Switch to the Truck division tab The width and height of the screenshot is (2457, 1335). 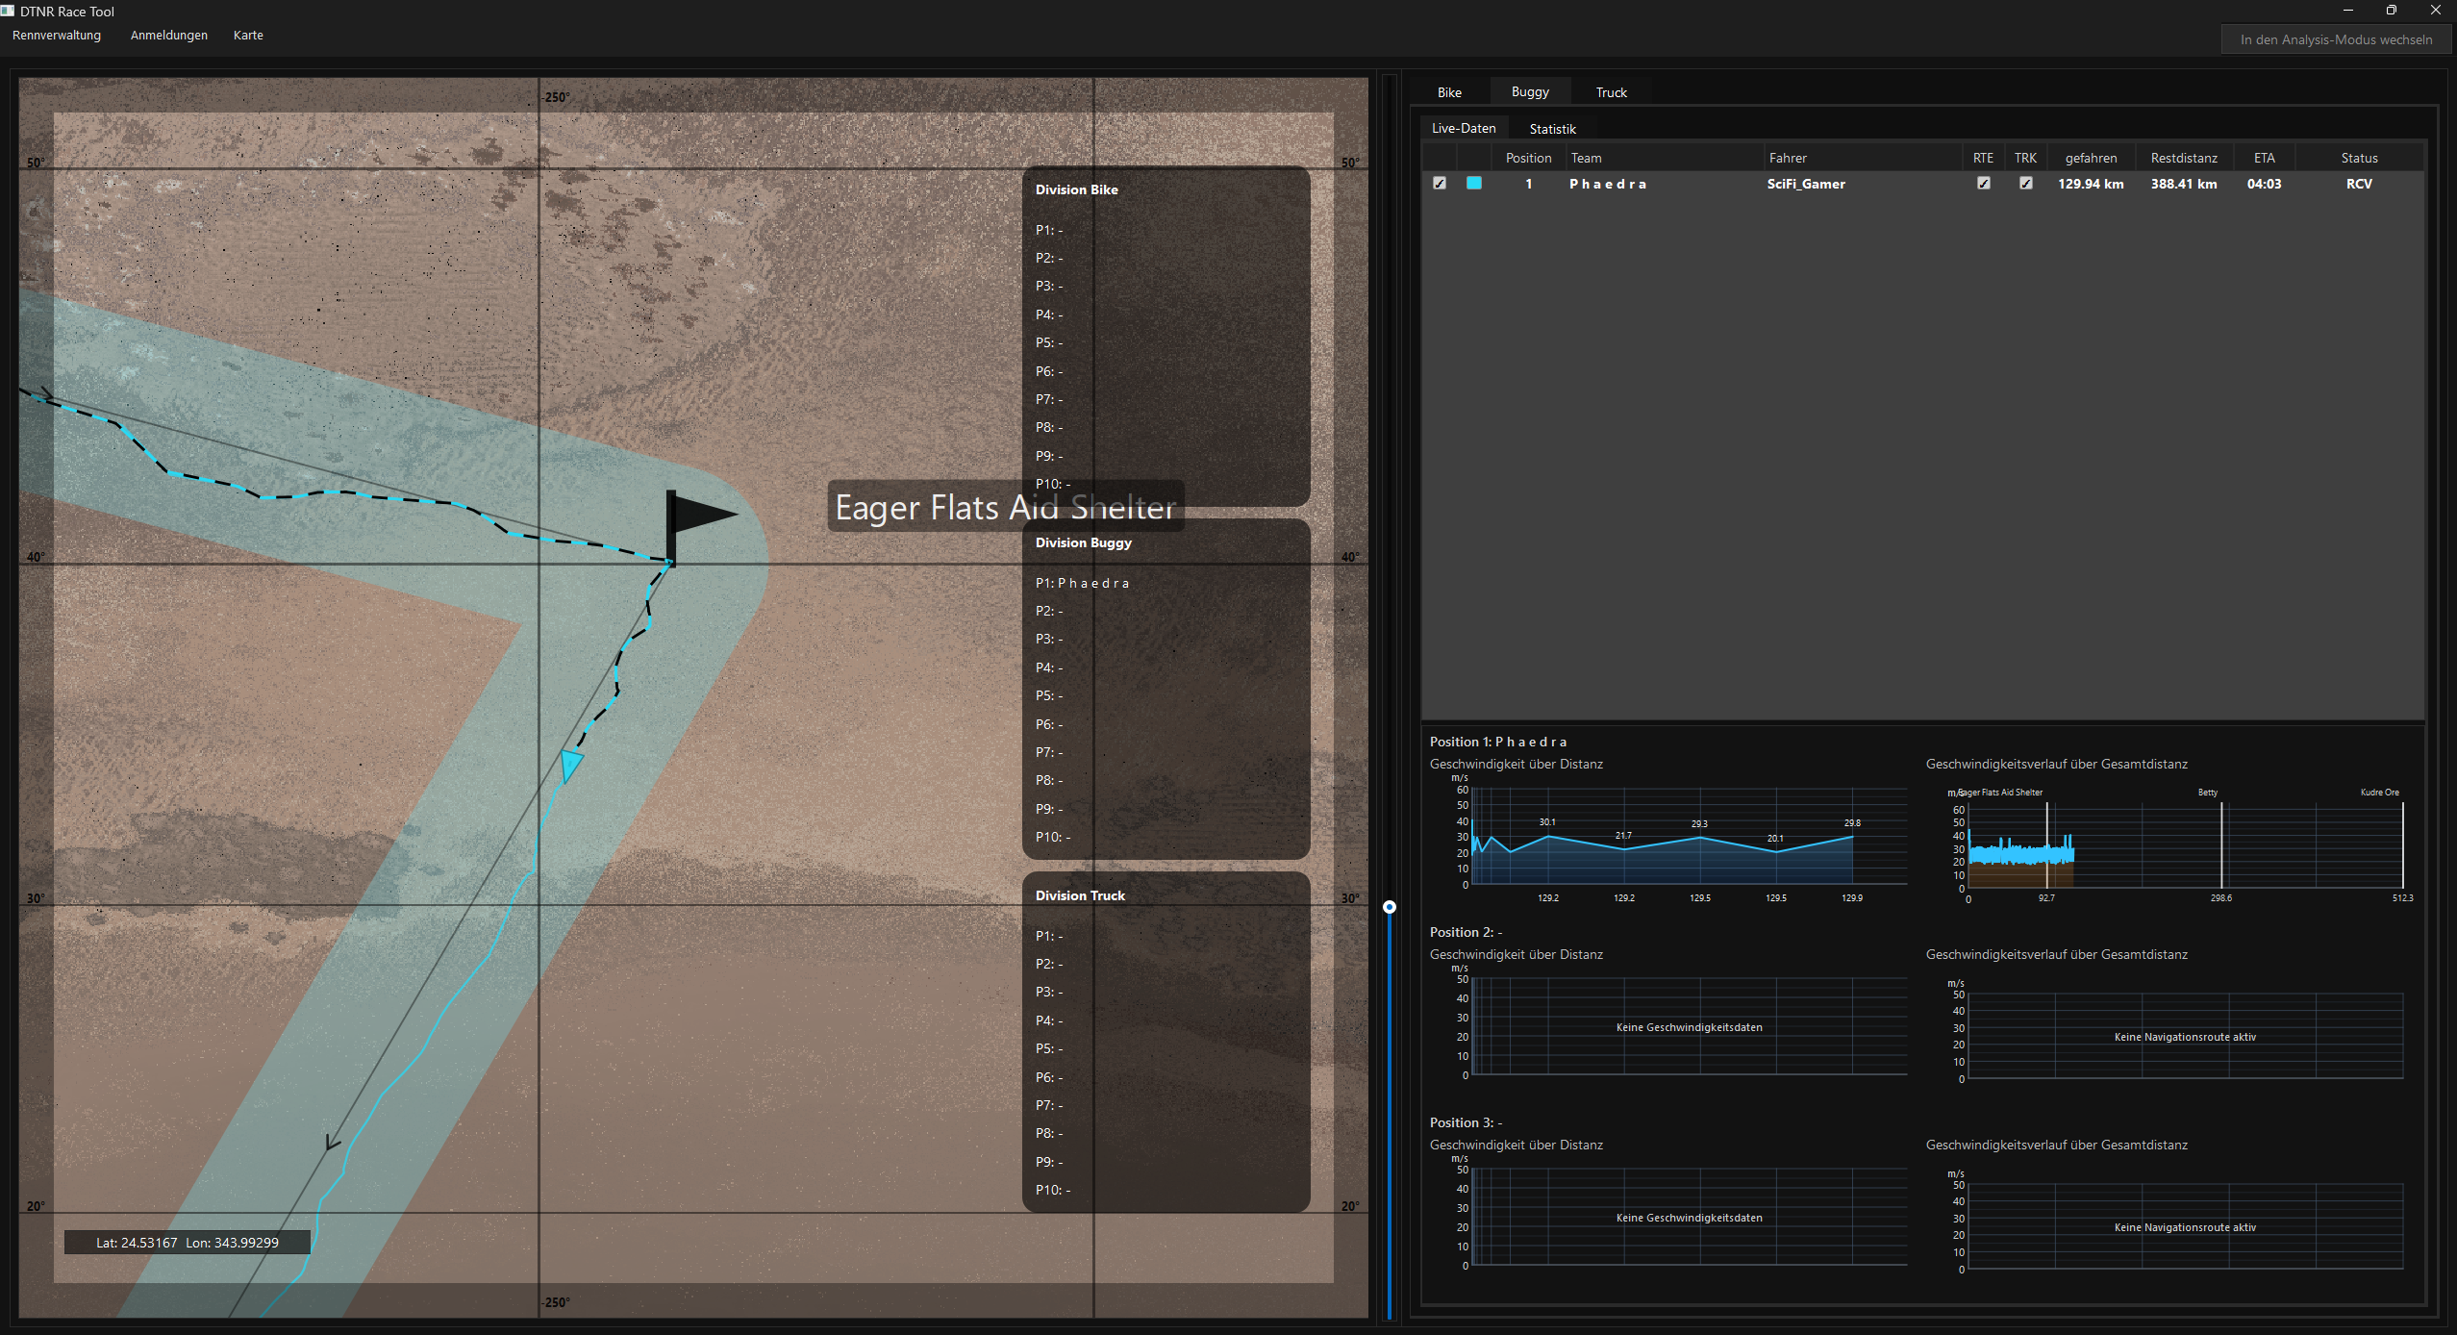coord(1610,91)
